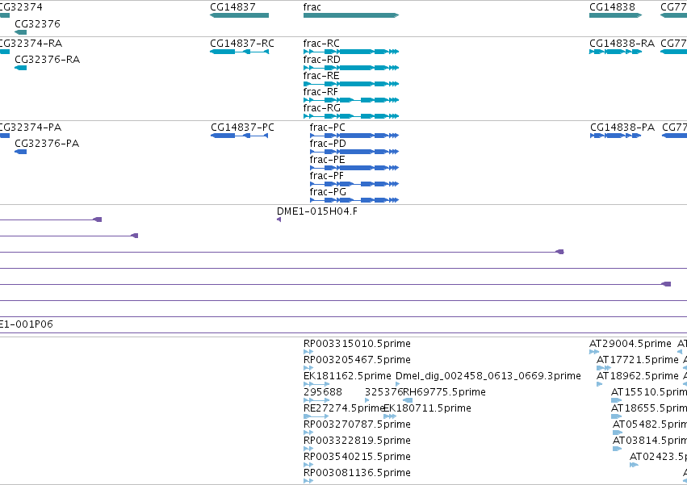Click the AT17721.5prime EST glyph
The width and height of the screenshot is (687, 485).
(x=604, y=368)
